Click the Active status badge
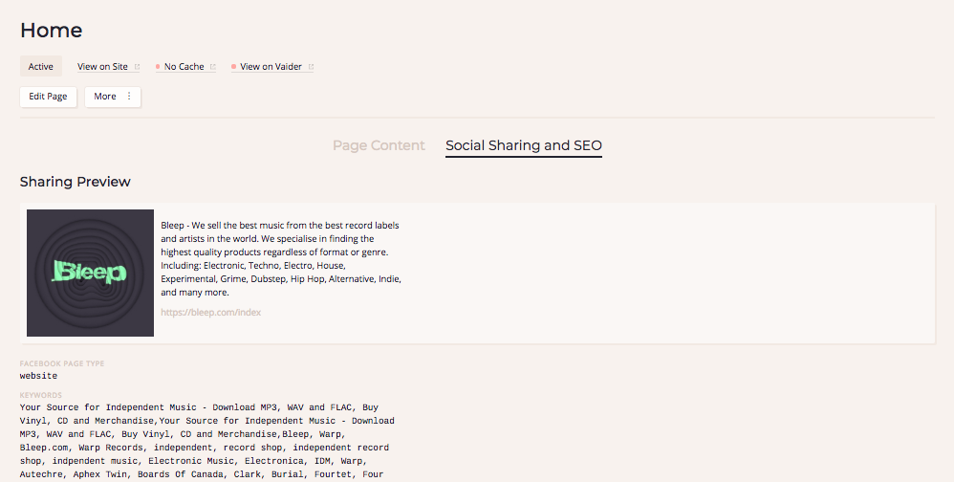 (x=41, y=67)
